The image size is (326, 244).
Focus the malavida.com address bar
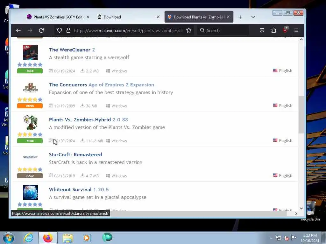pyautogui.click(x=128, y=30)
